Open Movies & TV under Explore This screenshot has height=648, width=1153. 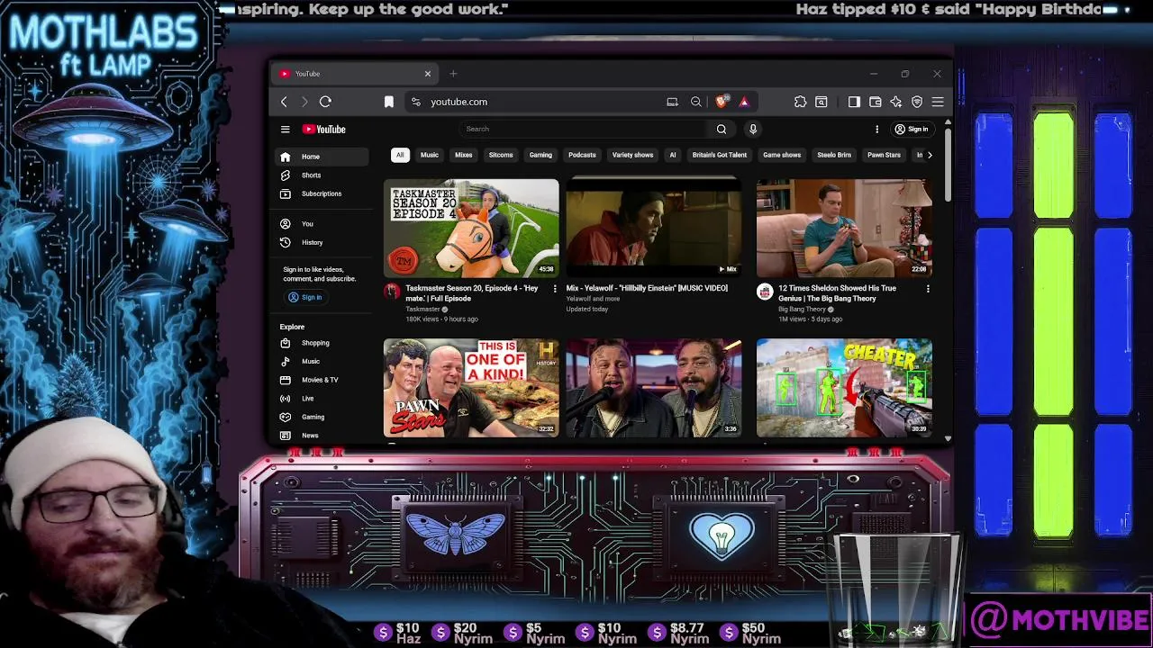point(322,380)
